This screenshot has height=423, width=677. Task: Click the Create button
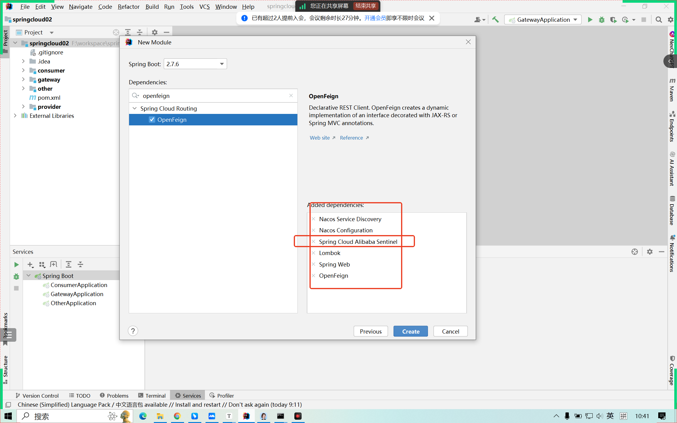click(x=411, y=331)
